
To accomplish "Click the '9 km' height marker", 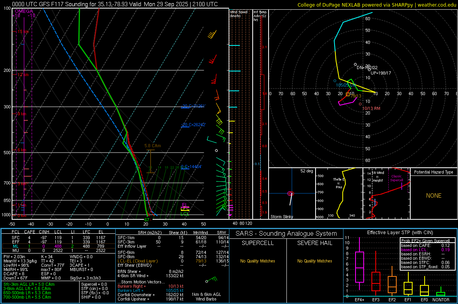I will (22, 114).
